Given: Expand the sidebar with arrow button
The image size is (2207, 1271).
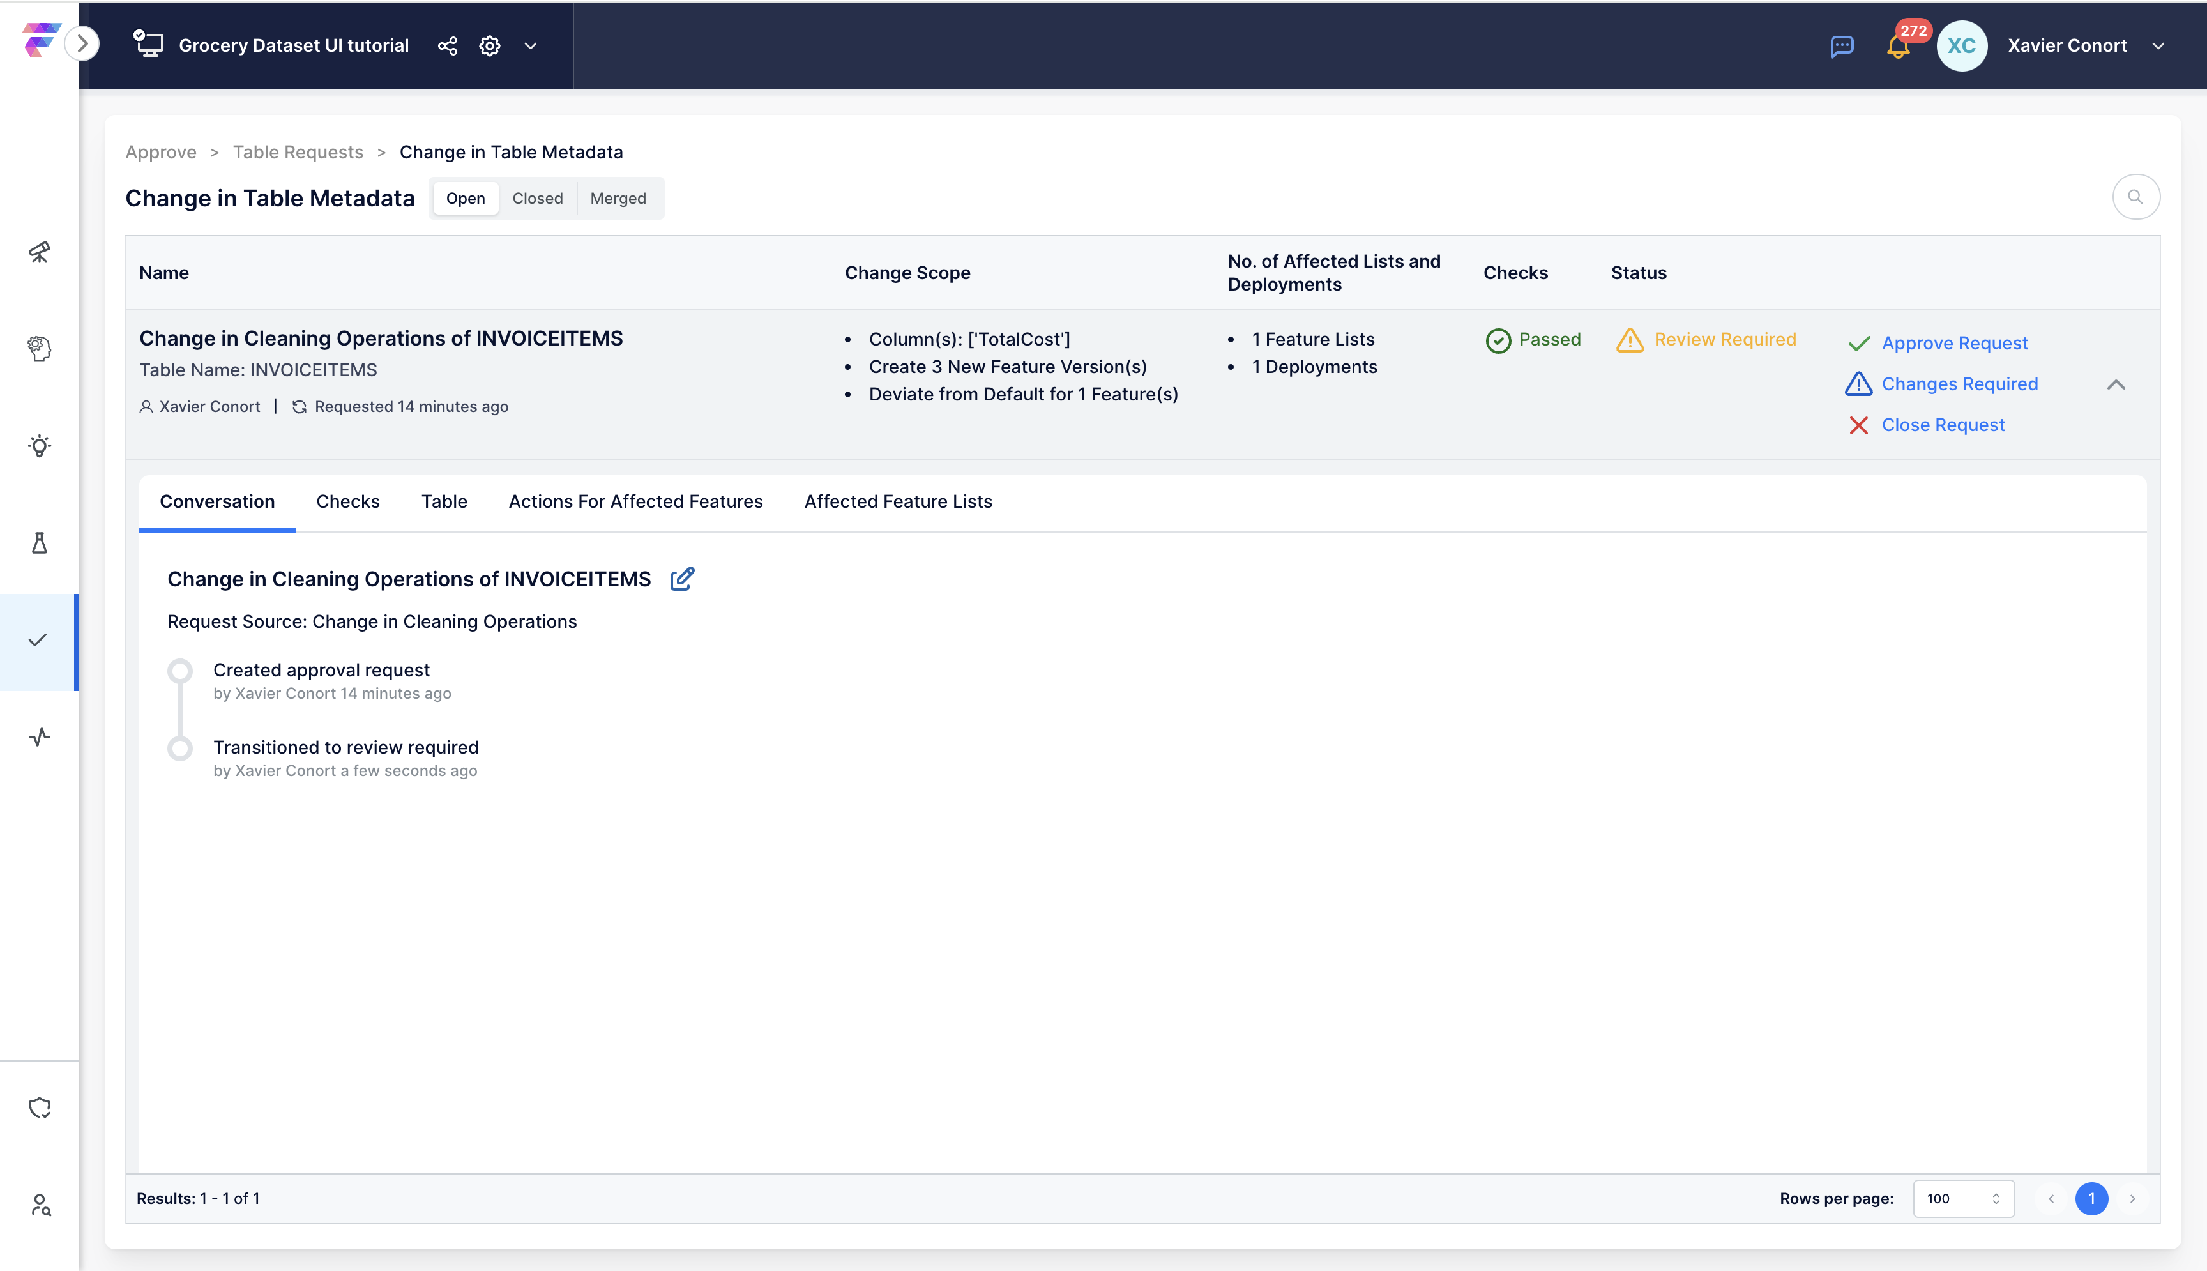Looking at the screenshot, I should [82, 43].
